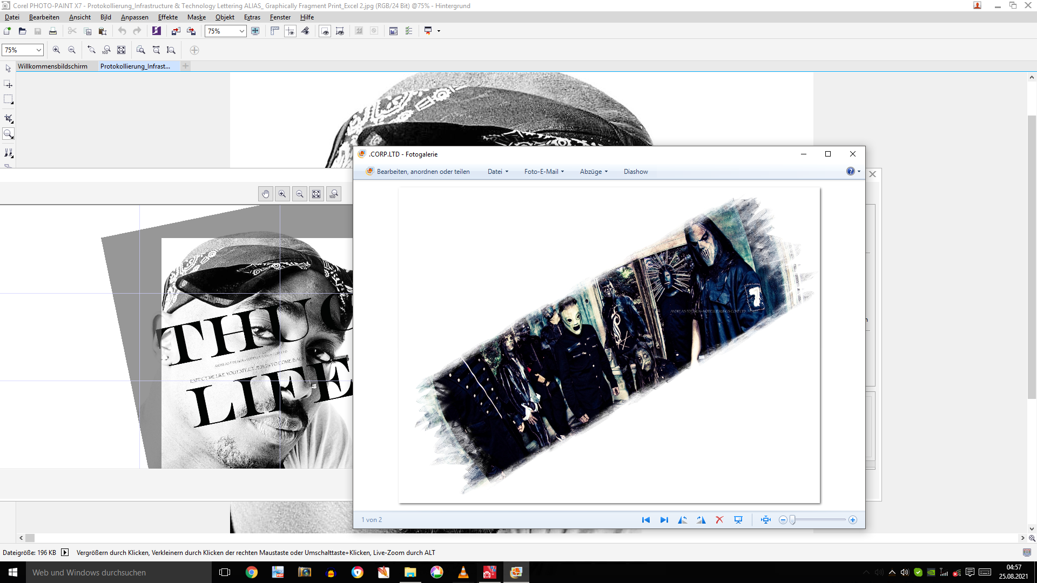Click the plus zoom in button in Fotogalerie
The image size is (1037, 583).
click(853, 520)
